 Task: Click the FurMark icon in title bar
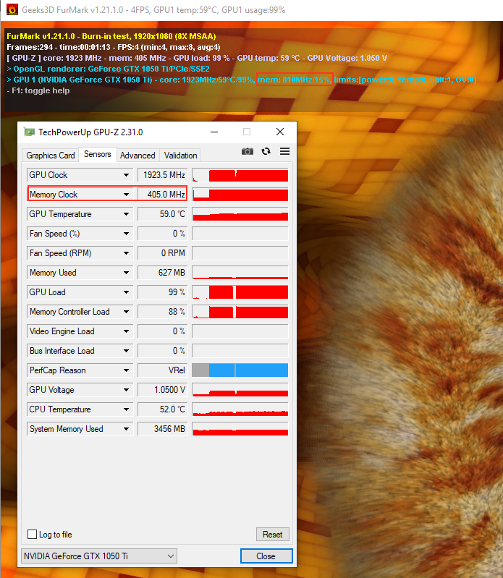click(12, 9)
